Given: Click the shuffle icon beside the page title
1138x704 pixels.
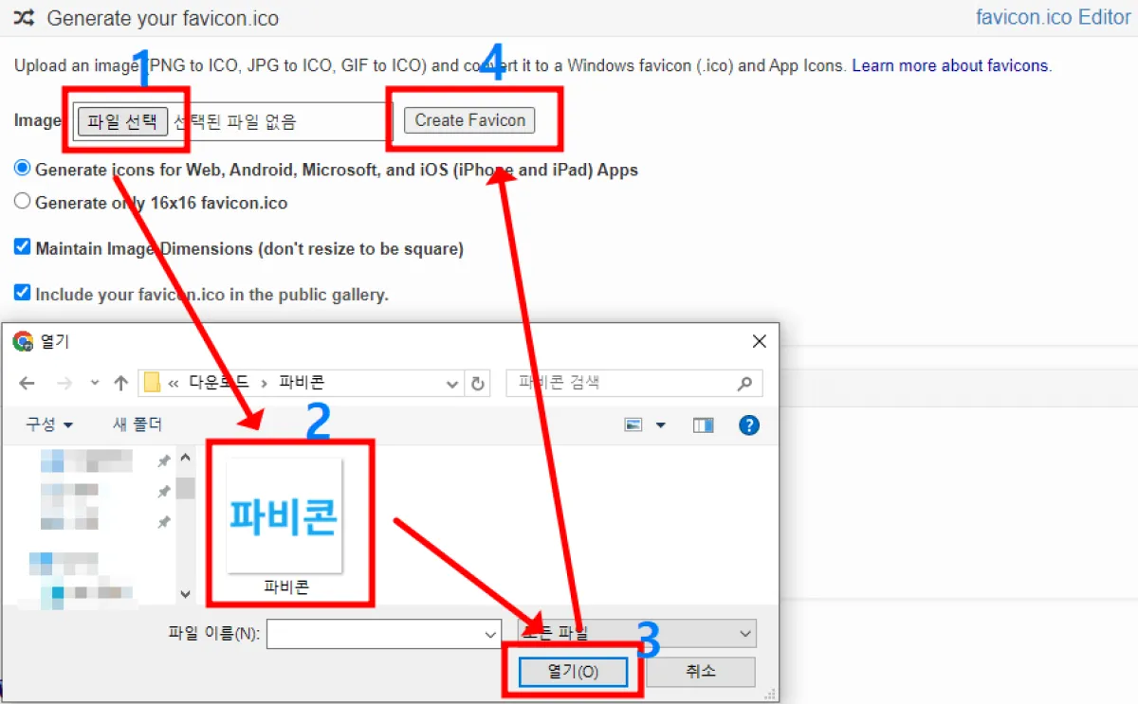Looking at the screenshot, I should tap(24, 17).
